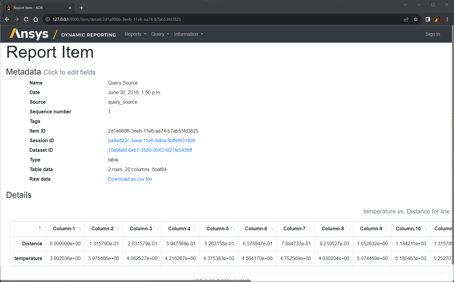
Task: Edit the Source value query_source
Action: (123, 102)
